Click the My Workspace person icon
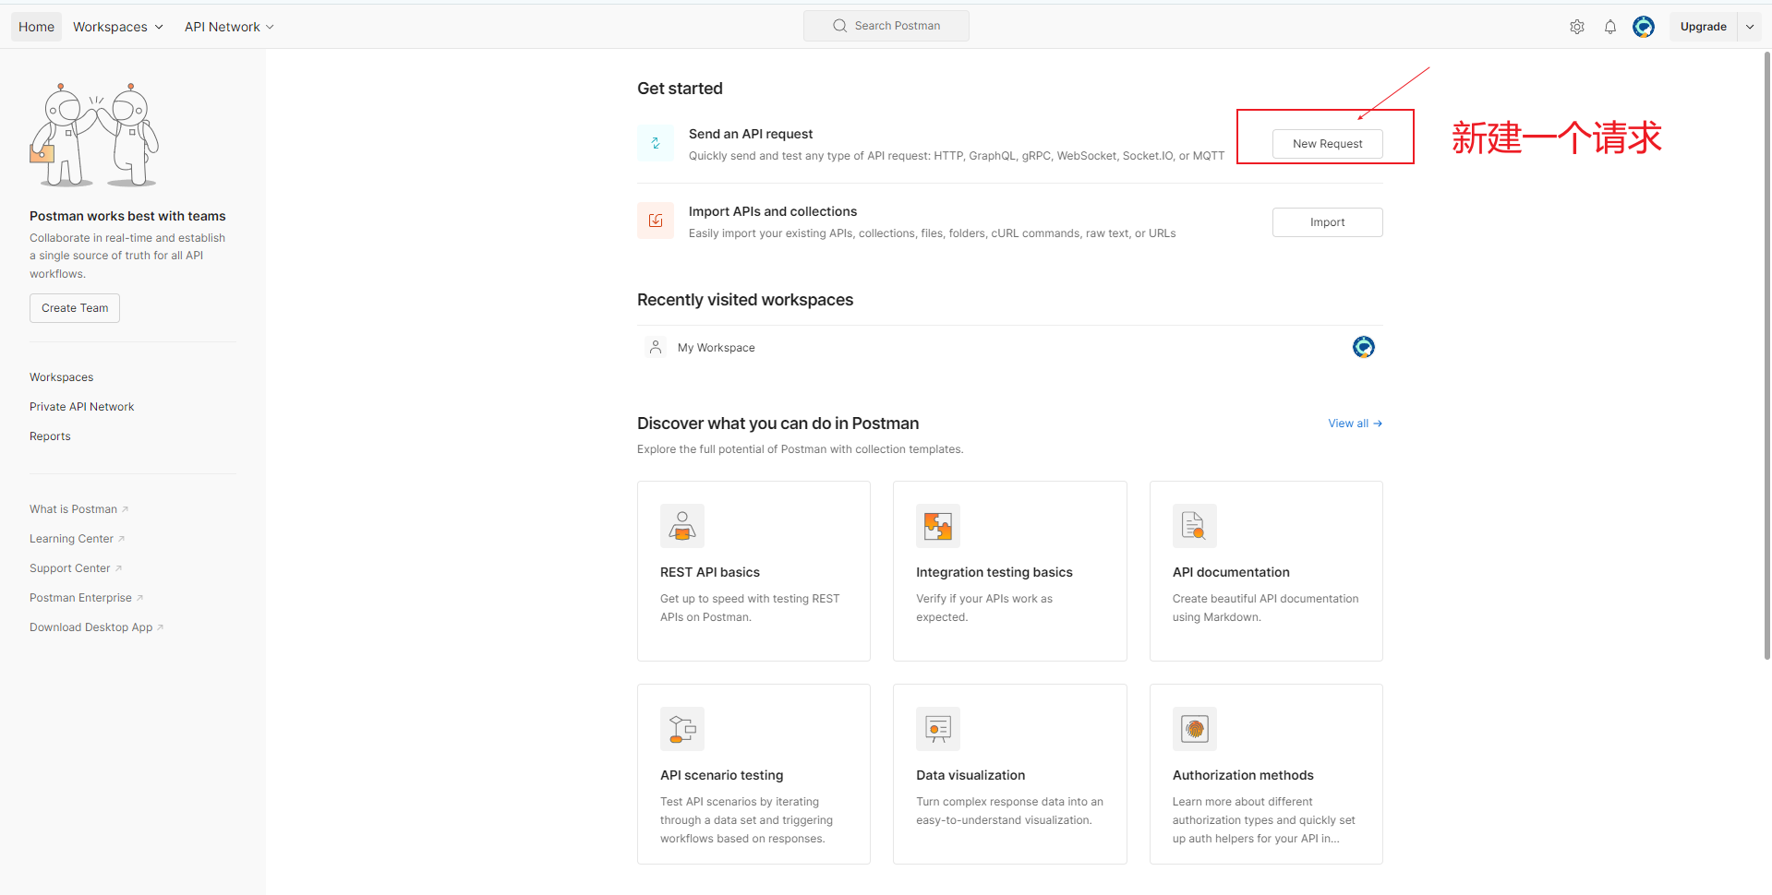This screenshot has width=1772, height=895. 656,347
